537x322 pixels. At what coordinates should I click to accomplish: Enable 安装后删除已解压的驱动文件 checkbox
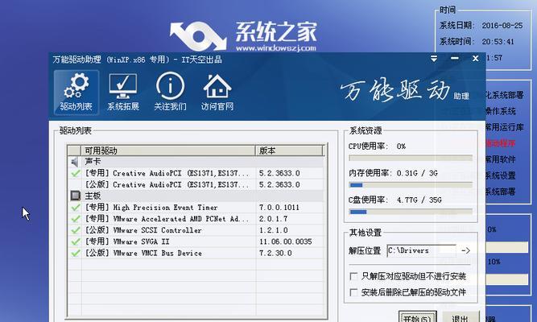(353, 292)
